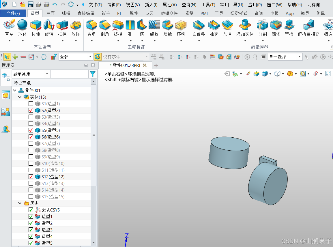Close the 零件001.Z3PRT tab

point(145,65)
